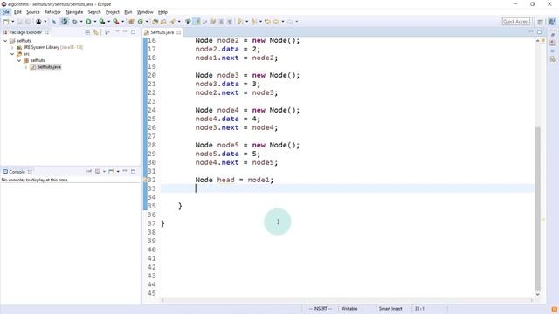
Task: Click the Quick Access search field
Action: click(x=516, y=22)
